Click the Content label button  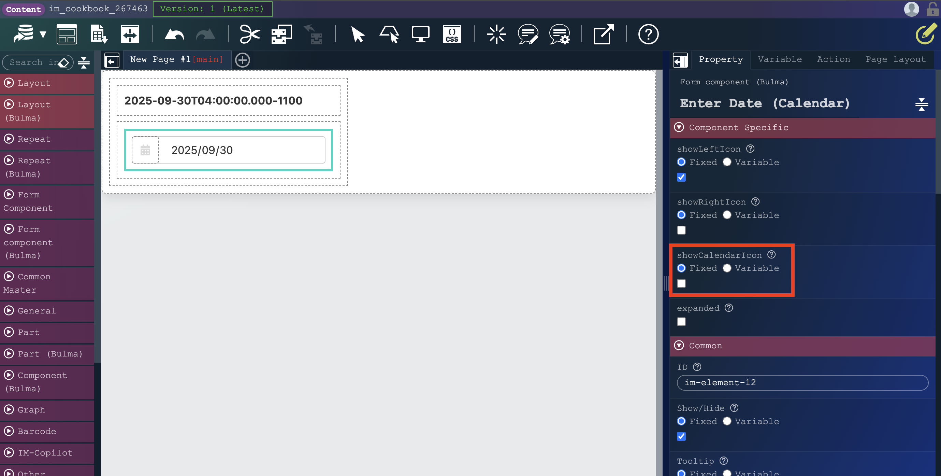24,9
